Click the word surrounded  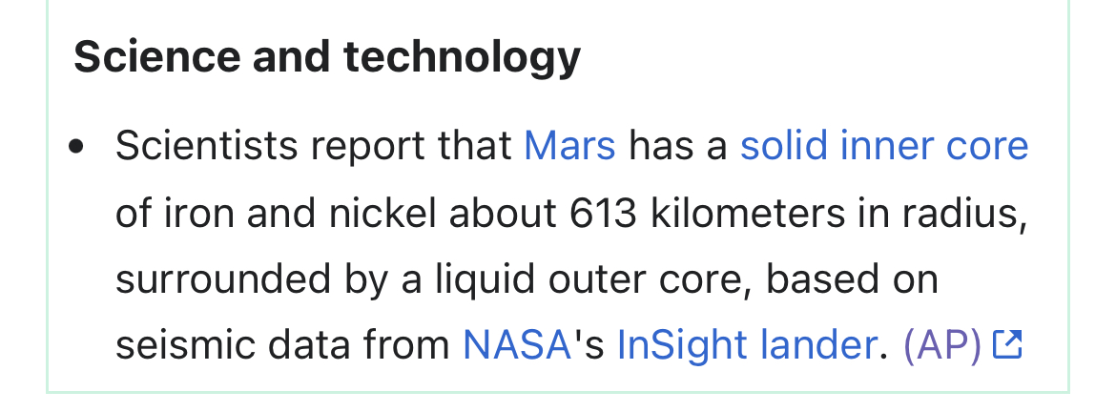click(x=223, y=278)
